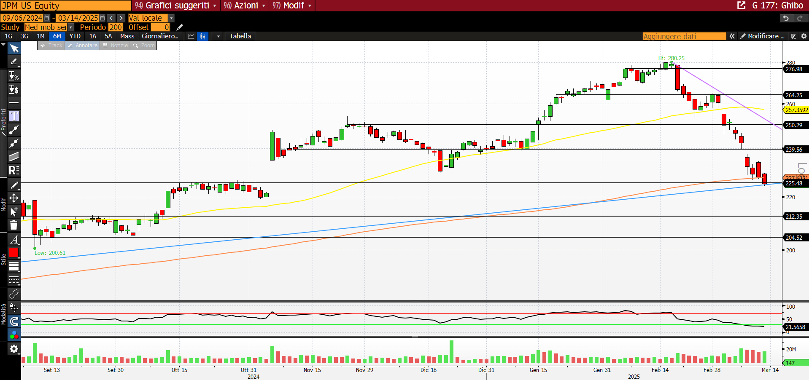Select the 6M time range

[x=57, y=36]
